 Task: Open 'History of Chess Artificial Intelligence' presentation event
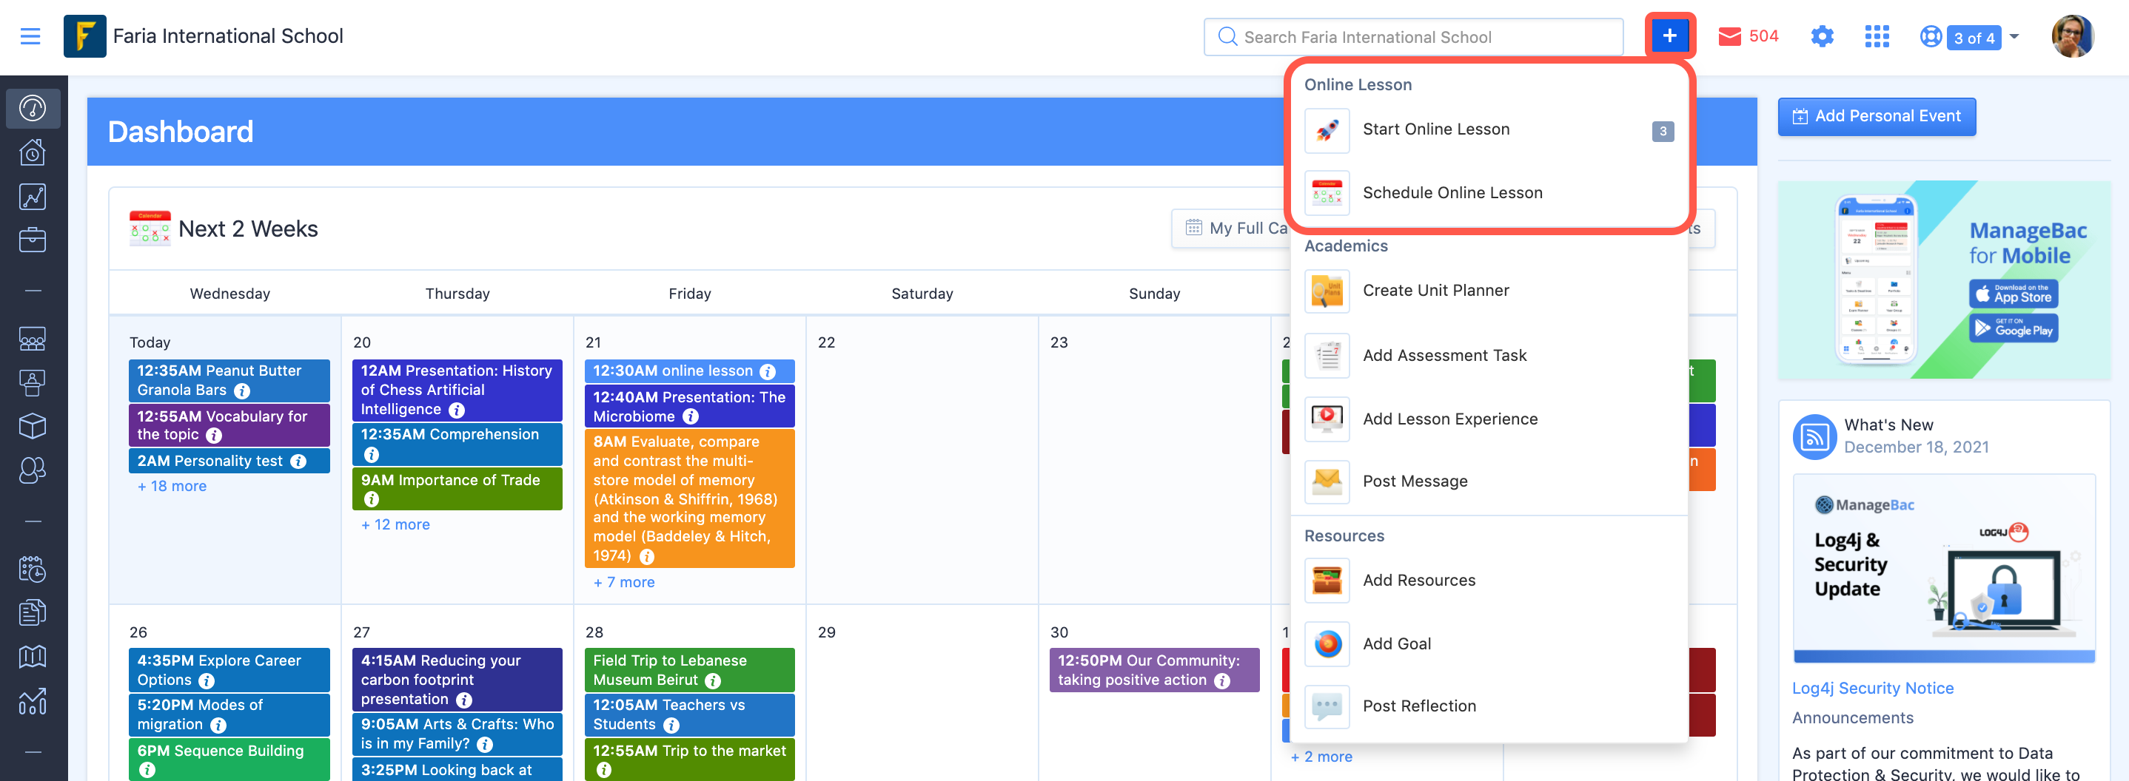[x=457, y=390]
